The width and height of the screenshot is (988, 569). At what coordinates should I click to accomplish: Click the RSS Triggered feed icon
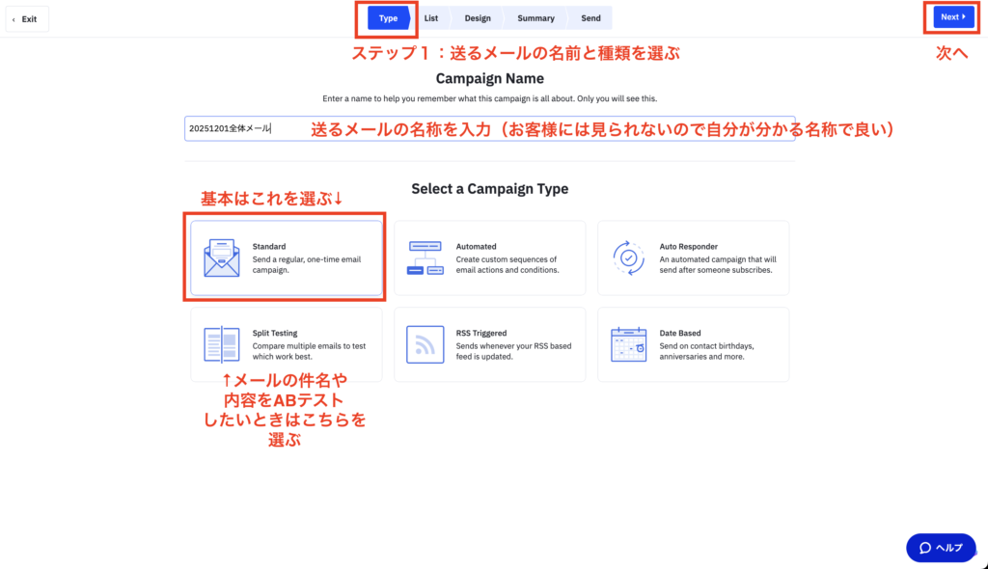[425, 344]
